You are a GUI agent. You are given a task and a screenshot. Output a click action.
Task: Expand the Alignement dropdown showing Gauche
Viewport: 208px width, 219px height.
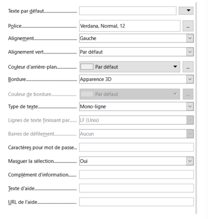[190, 38]
